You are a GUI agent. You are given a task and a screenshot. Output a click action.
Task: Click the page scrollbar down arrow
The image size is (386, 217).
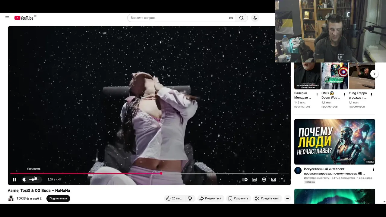384,202
